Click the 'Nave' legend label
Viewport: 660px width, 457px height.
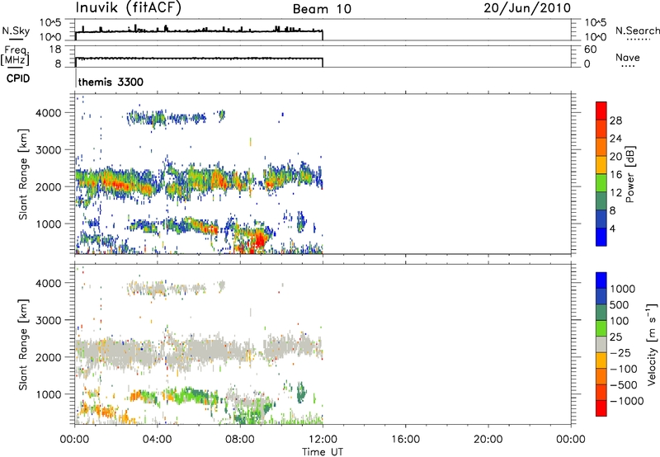point(628,57)
